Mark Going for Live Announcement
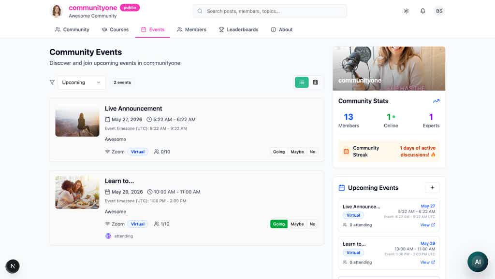This screenshot has height=279, width=495. pos(279,152)
